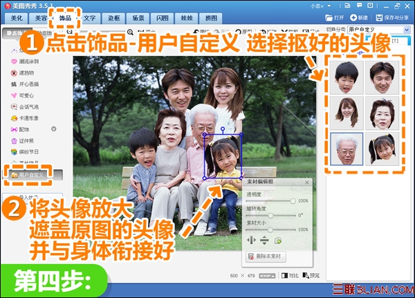Viewport: 415px width, 298px height.
Task: Switch to the 美容 tab
Action: [x=39, y=18]
